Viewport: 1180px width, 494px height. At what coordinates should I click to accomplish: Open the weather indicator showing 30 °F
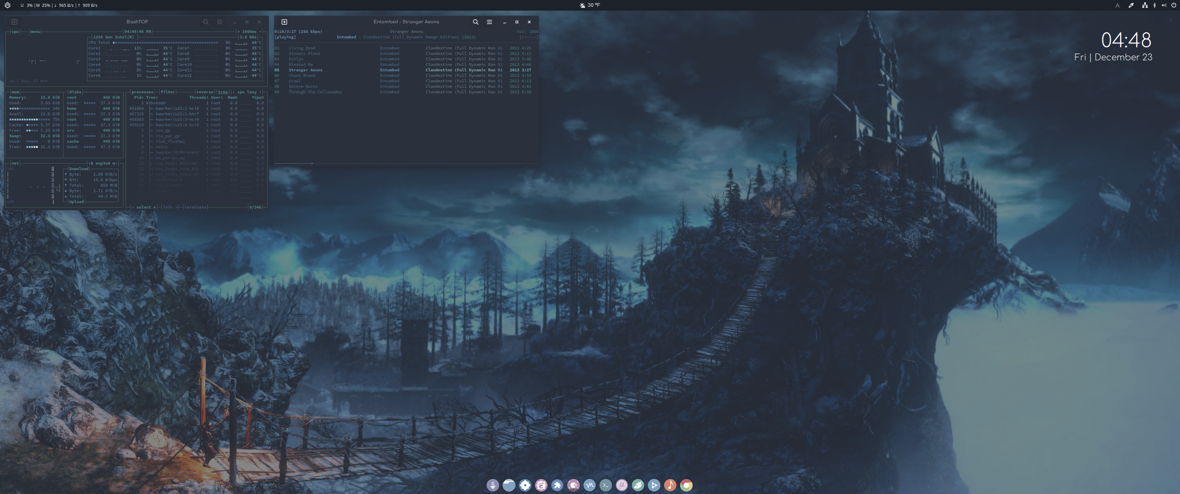click(x=590, y=5)
